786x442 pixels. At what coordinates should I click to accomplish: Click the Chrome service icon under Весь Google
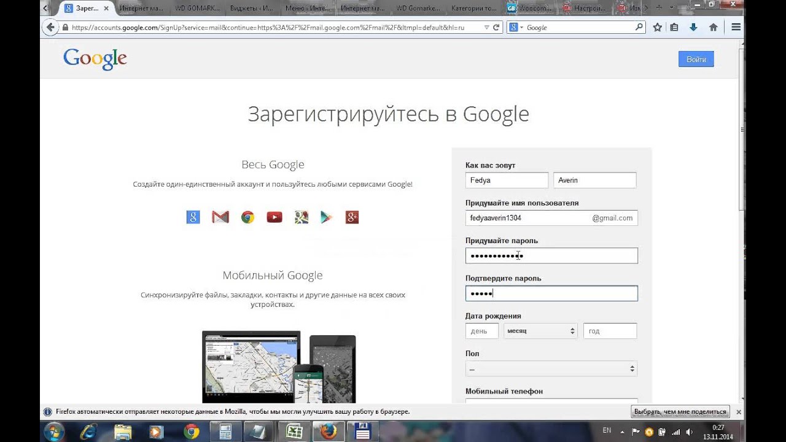(x=247, y=217)
